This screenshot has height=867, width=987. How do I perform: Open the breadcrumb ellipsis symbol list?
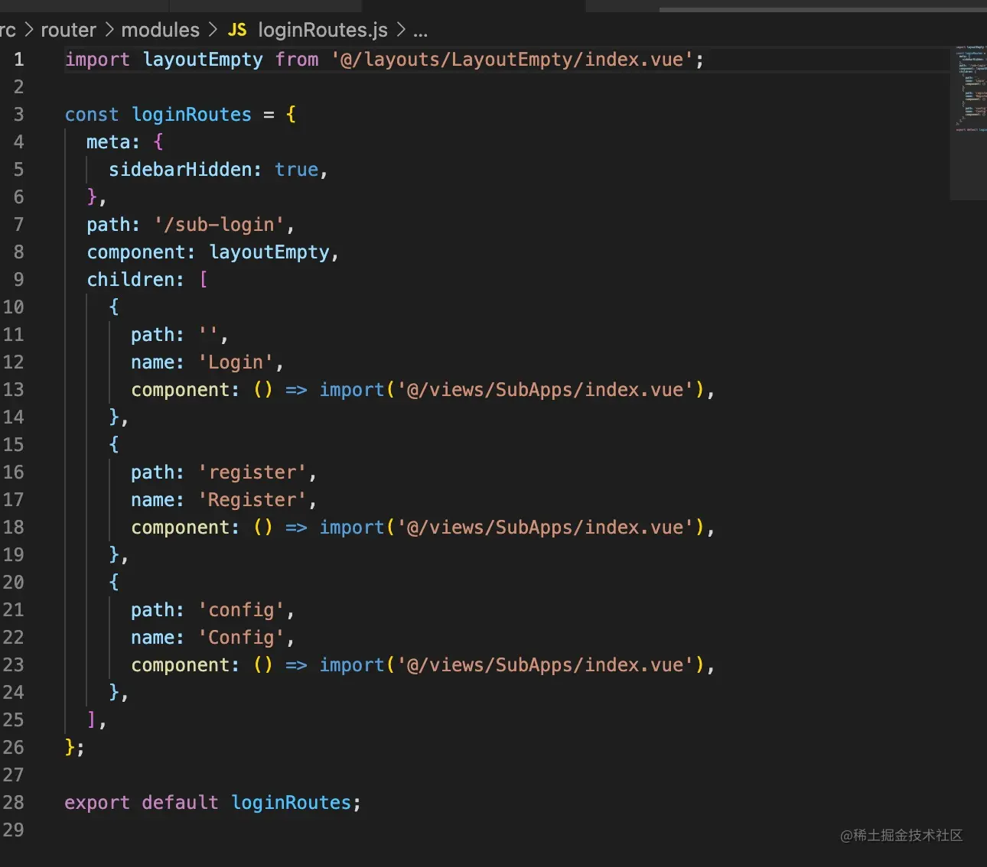tap(420, 31)
